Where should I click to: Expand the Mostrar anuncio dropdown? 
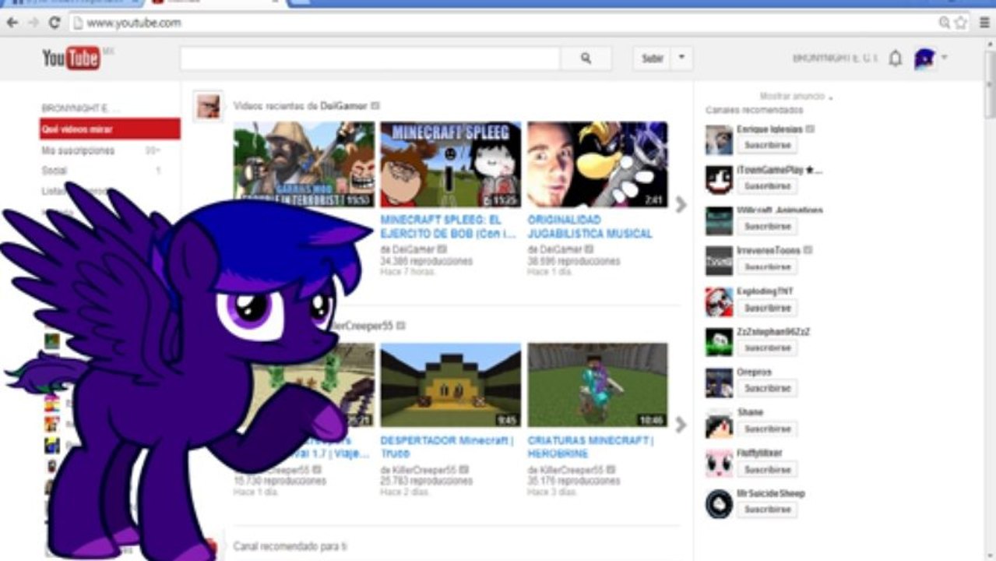796,96
